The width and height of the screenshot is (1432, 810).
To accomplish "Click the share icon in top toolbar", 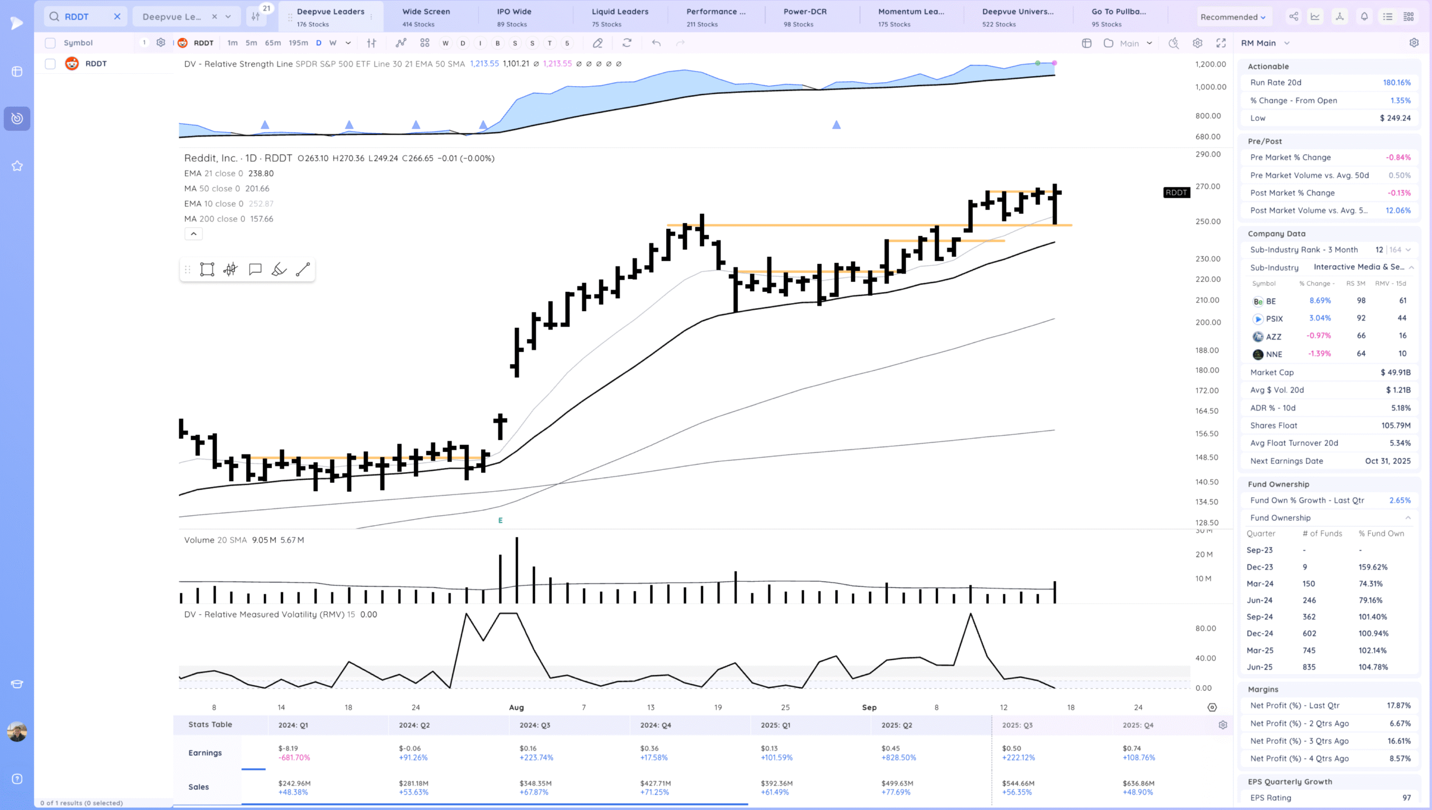I will (1294, 16).
